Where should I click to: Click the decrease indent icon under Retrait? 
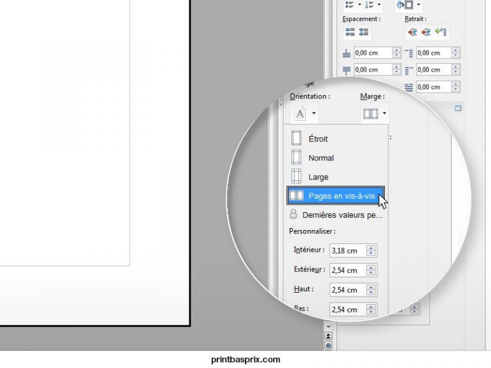[x=426, y=32]
